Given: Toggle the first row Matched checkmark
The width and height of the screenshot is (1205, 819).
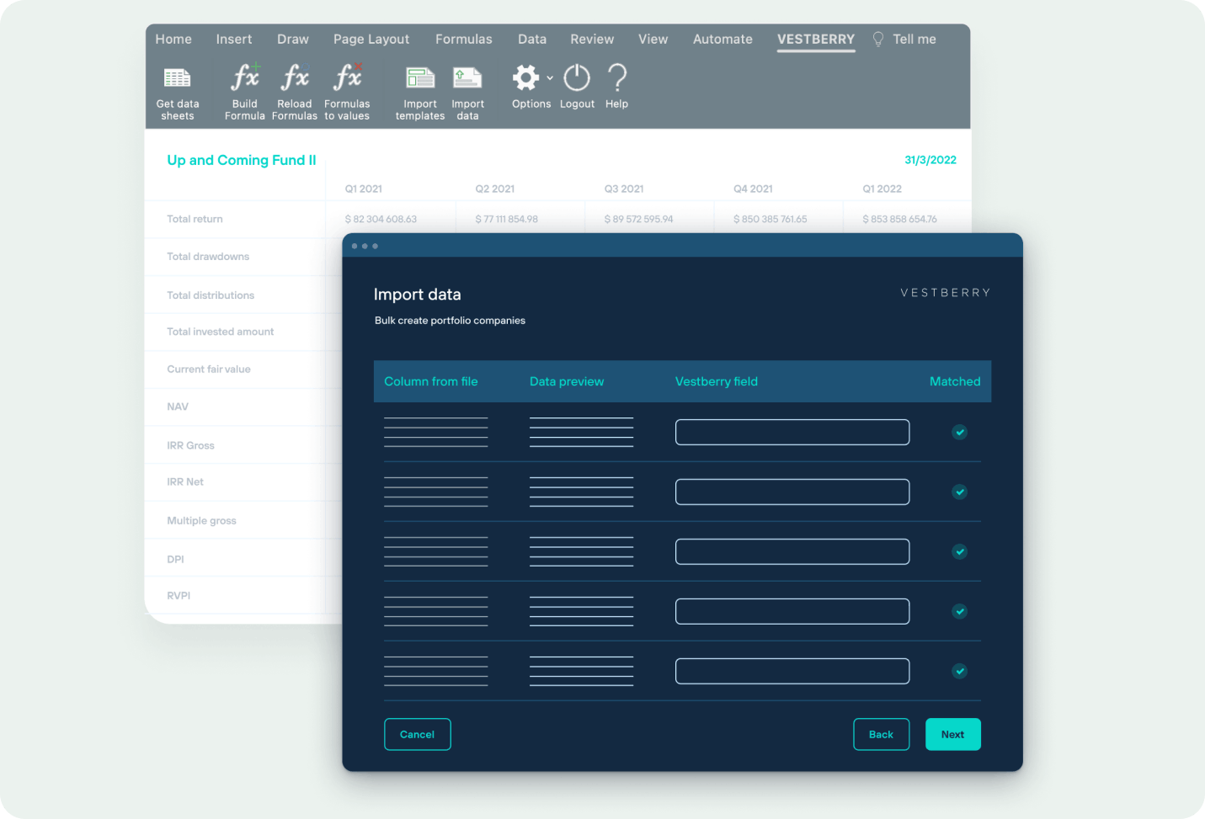Looking at the screenshot, I should (959, 432).
